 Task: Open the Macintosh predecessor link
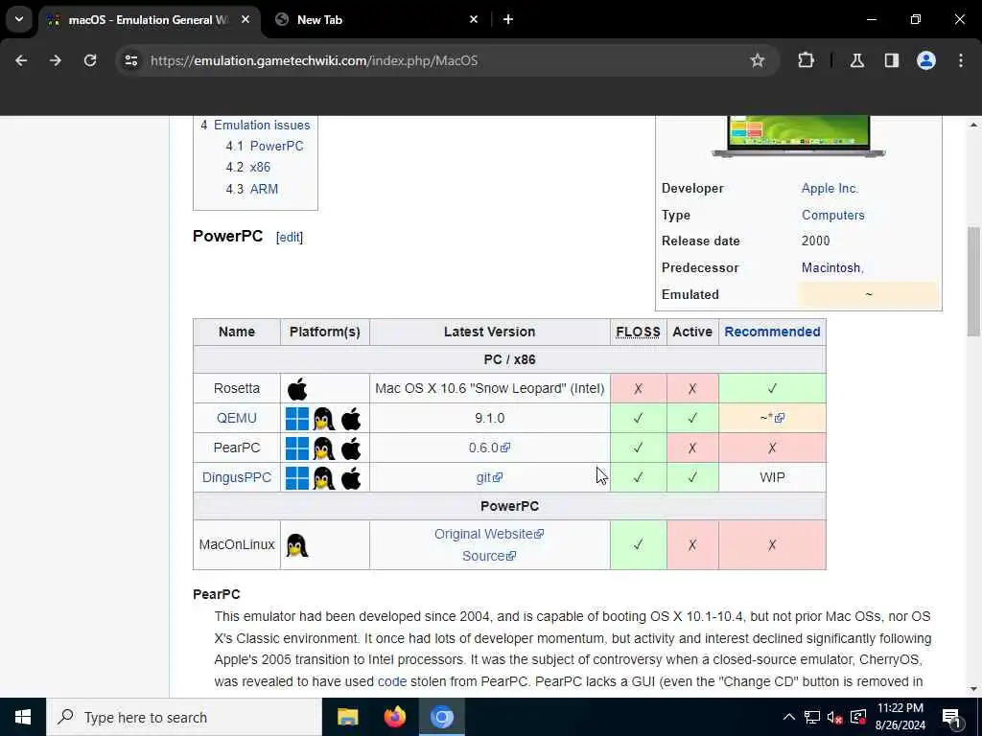(831, 268)
